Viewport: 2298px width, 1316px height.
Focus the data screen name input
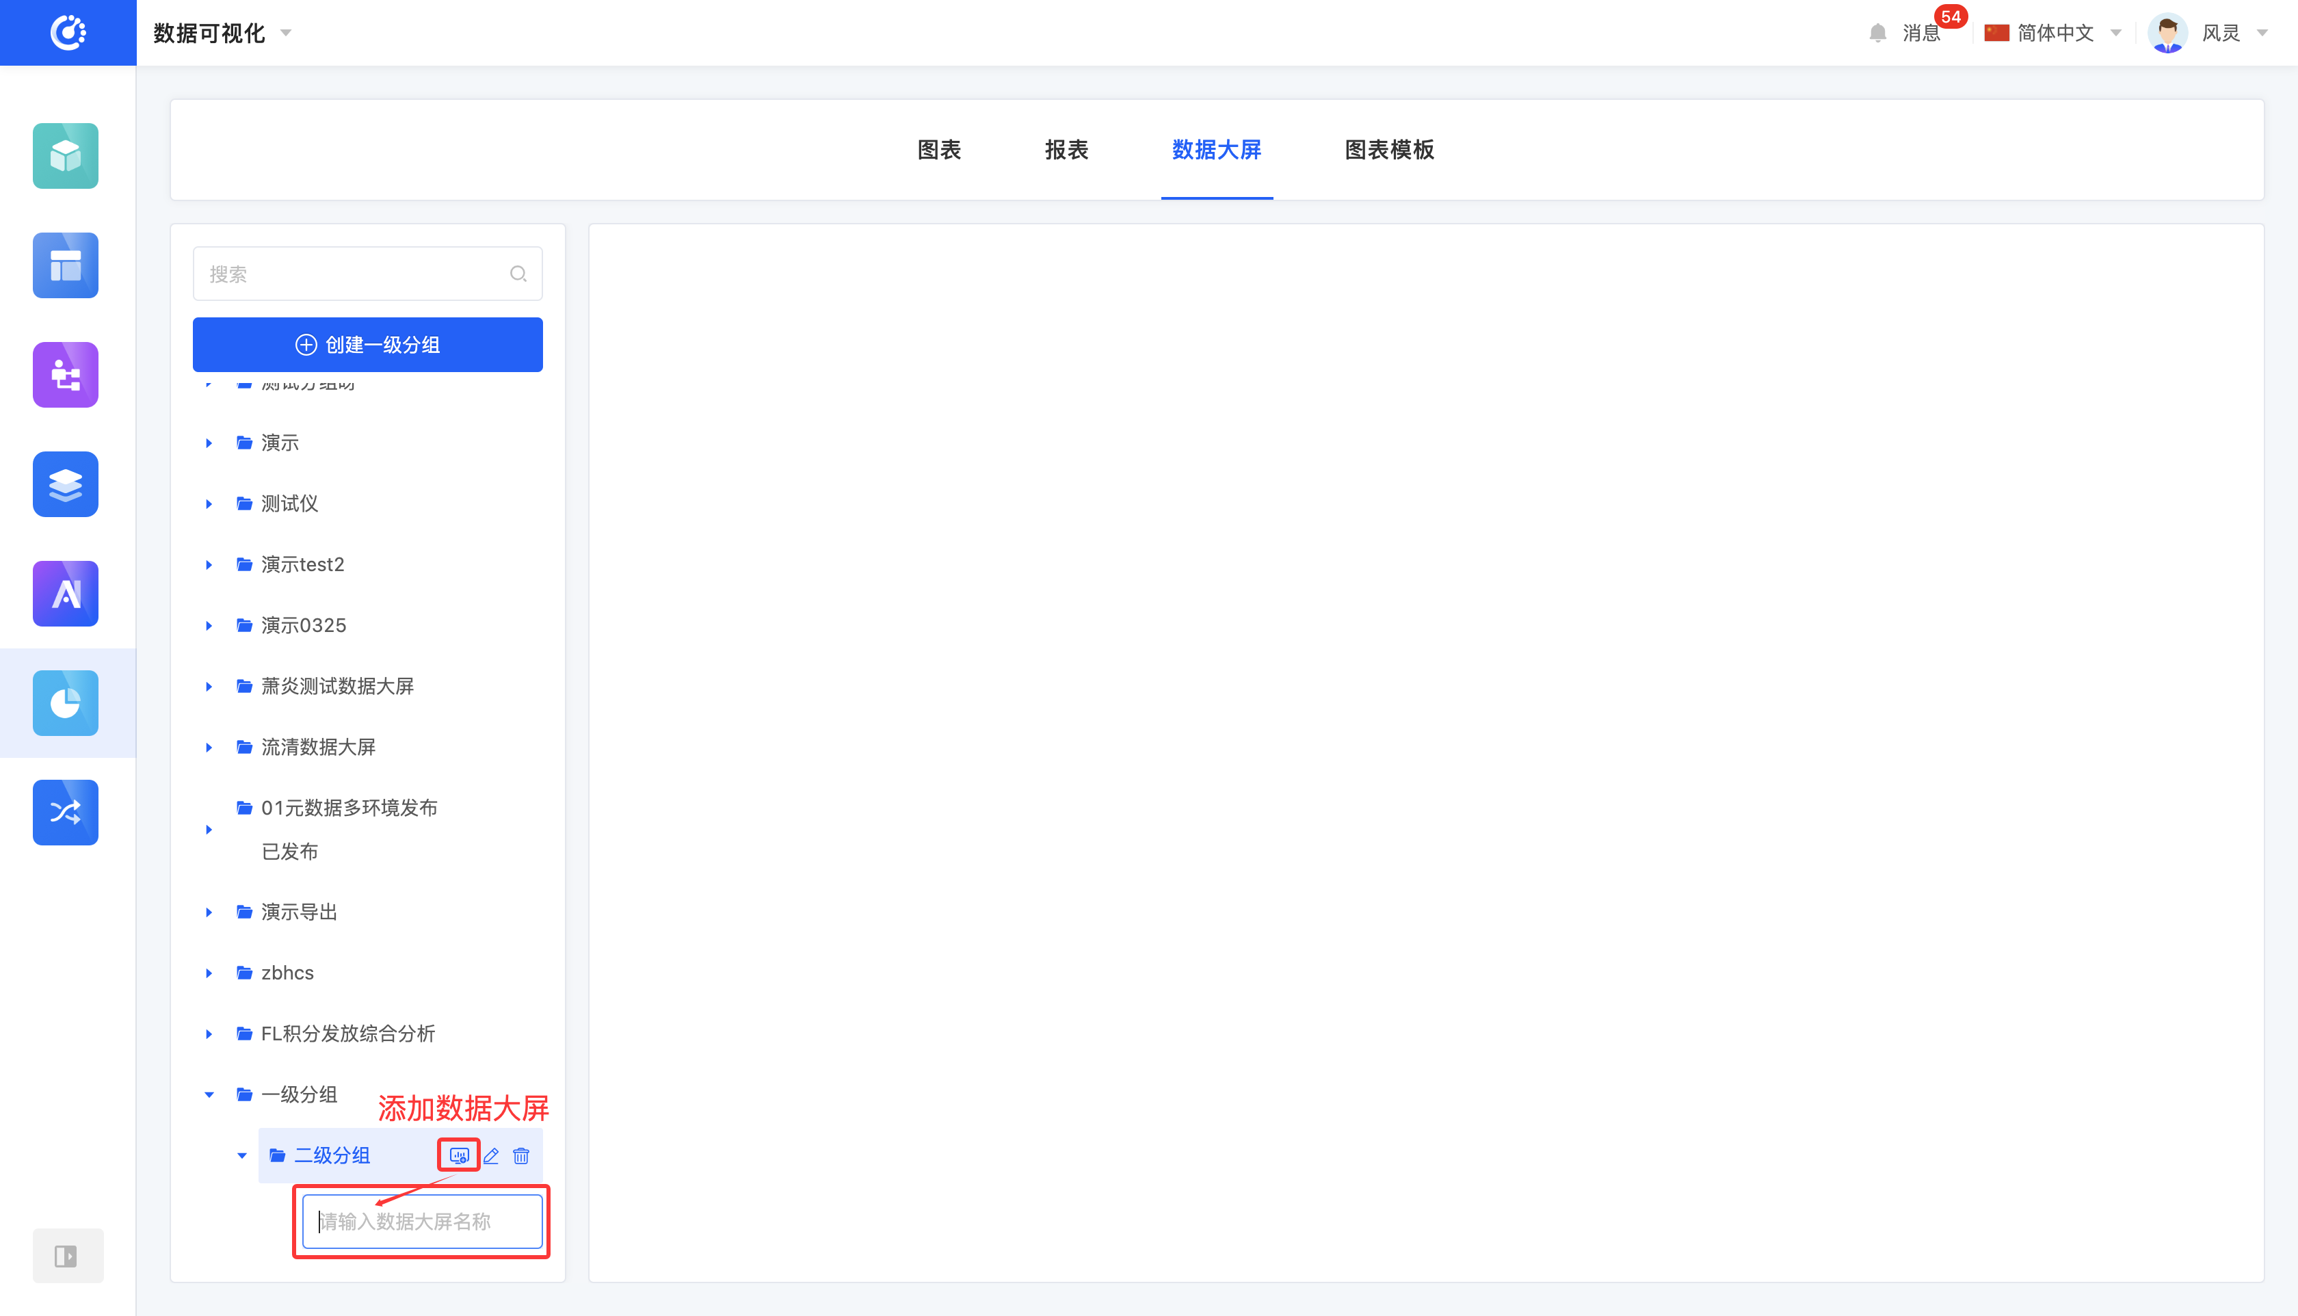(421, 1221)
